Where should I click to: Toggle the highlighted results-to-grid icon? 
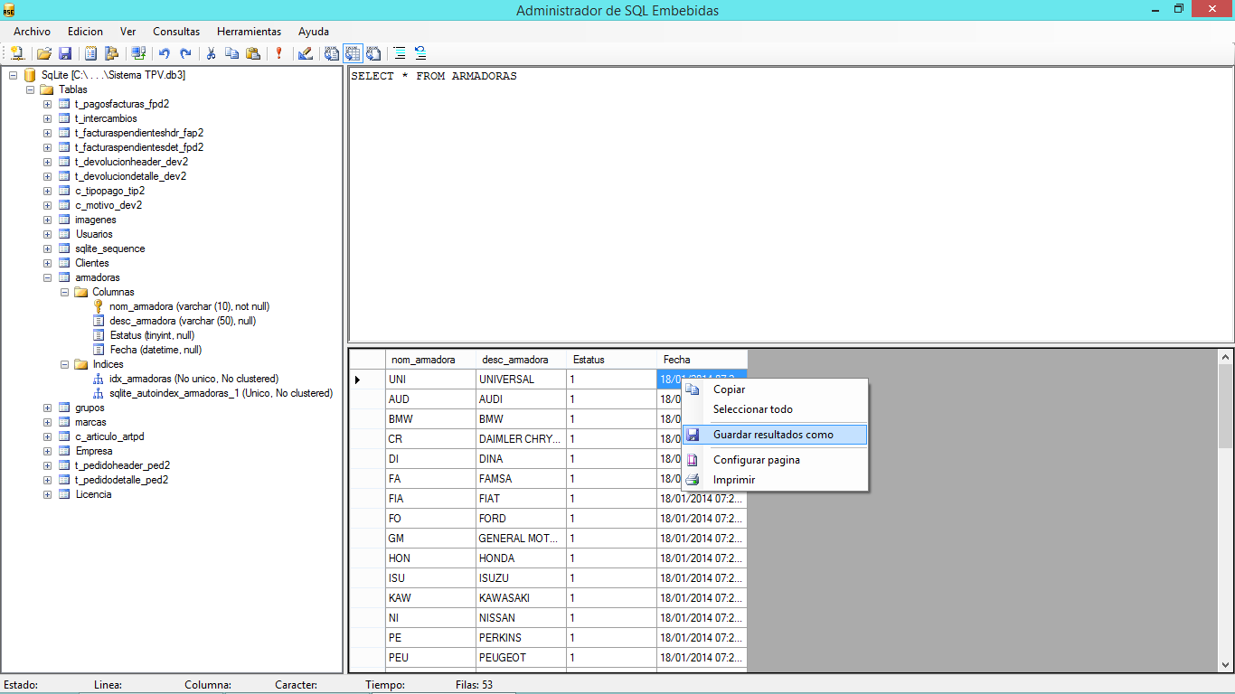point(353,53)
